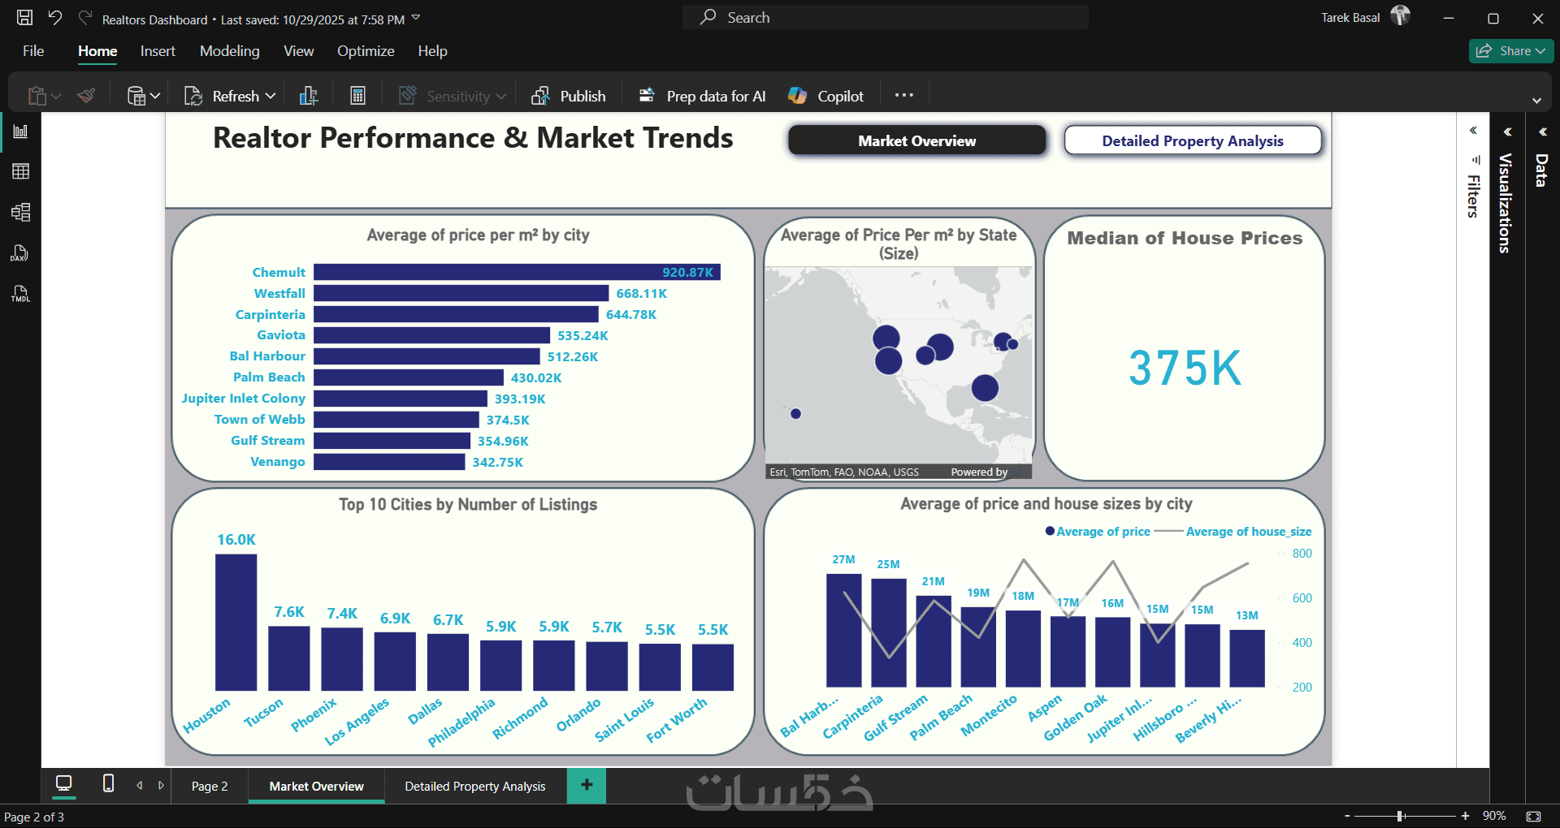
Task: Go to previous page tabs arrow
Action: coord(140,785)
